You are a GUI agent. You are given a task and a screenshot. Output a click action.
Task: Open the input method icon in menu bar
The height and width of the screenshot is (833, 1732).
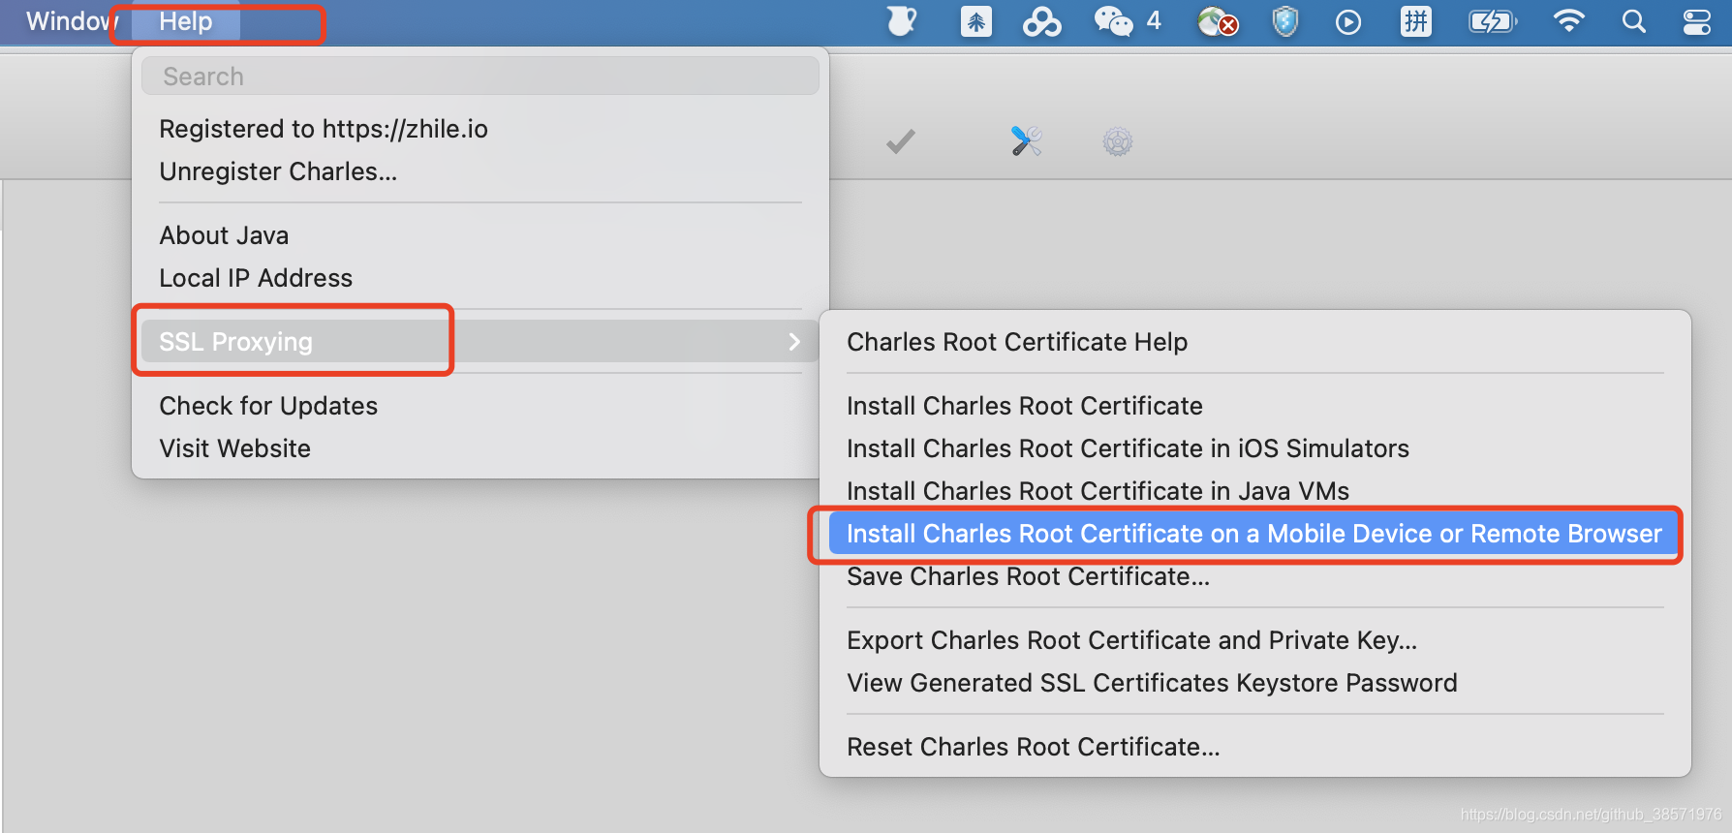(1416, 21)
